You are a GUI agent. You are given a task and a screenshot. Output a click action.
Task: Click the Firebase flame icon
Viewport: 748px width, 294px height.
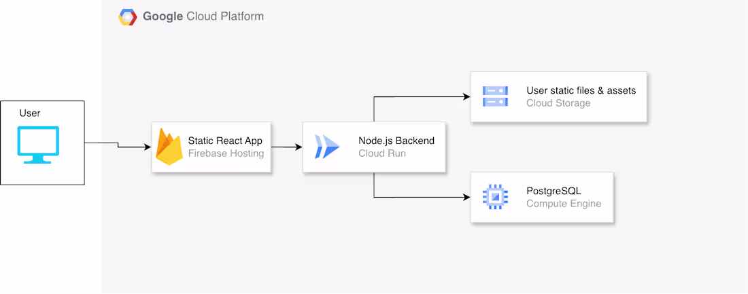pos(170,147)
